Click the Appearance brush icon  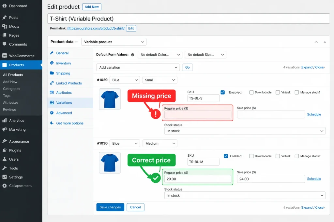click(x=5, y=141)
